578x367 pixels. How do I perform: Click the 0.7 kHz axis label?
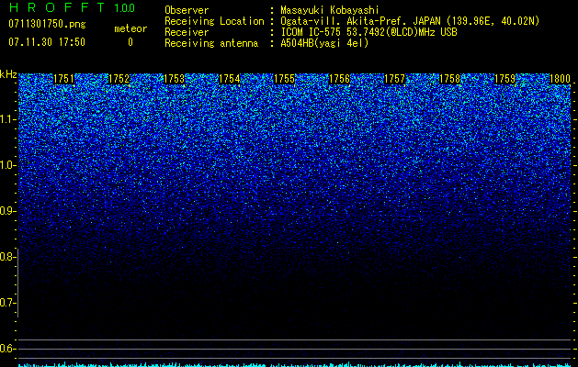(x=6, y=303)
